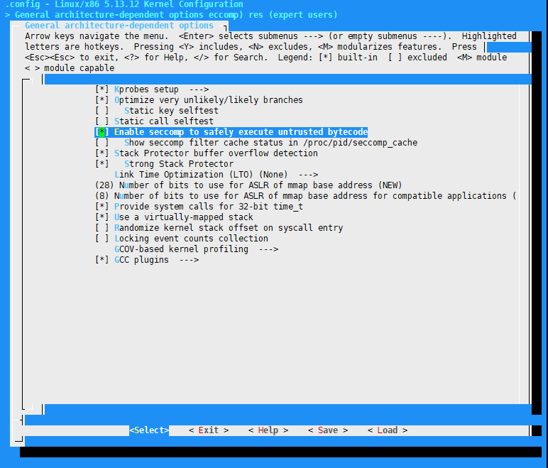The image size is (548, 468).
Task: Open GCOV-based kernel profiling submenu arrow
Action: click(268, 249)
